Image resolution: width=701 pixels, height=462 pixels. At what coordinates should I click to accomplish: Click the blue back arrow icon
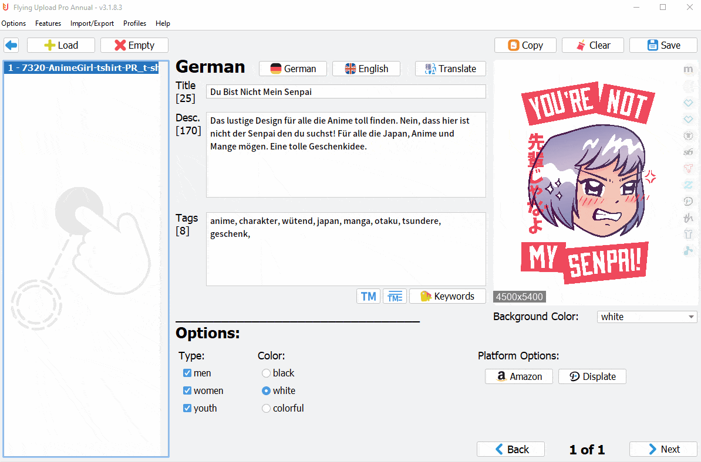pyautogui.click(x=11, y=45)
